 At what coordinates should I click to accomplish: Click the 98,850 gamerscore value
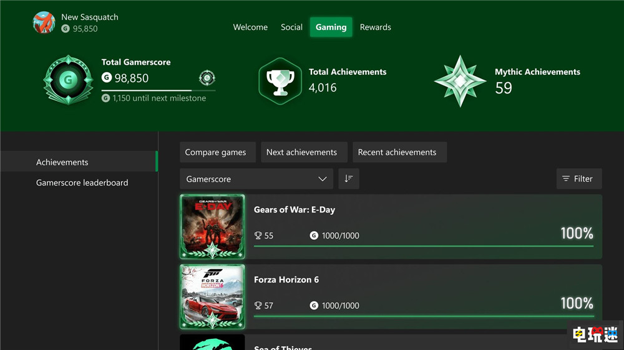tap(131, 78)
